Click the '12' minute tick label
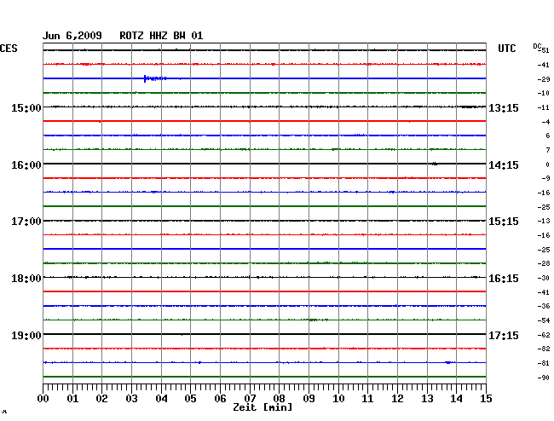554x421 pixels. click(397, 399)
